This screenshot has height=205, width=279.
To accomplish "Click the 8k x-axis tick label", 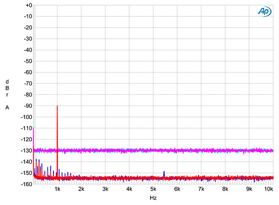I will point(225,190).
